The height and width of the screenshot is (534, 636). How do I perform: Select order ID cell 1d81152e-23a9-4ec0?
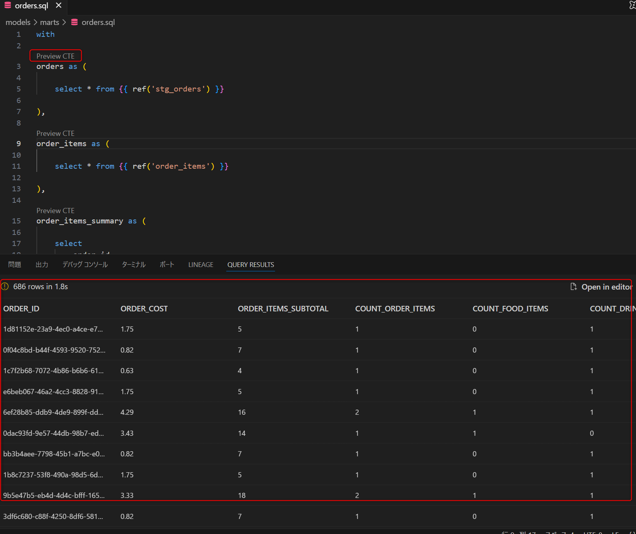pos(53,329)
